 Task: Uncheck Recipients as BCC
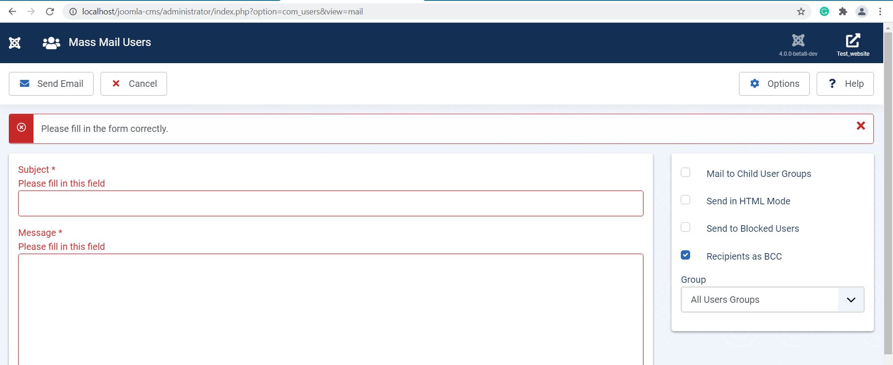[x=685, y=255]
